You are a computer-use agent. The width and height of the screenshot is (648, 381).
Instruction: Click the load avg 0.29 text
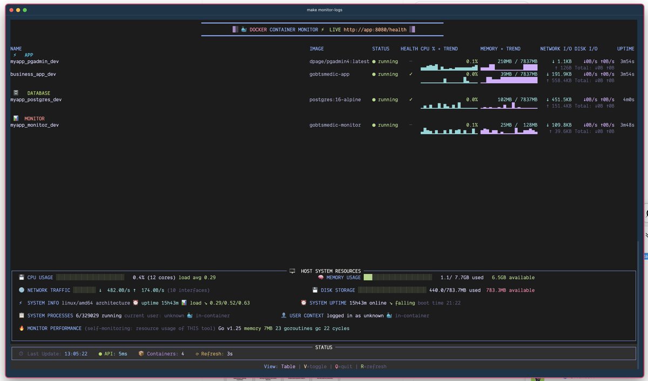click(197, 278)
